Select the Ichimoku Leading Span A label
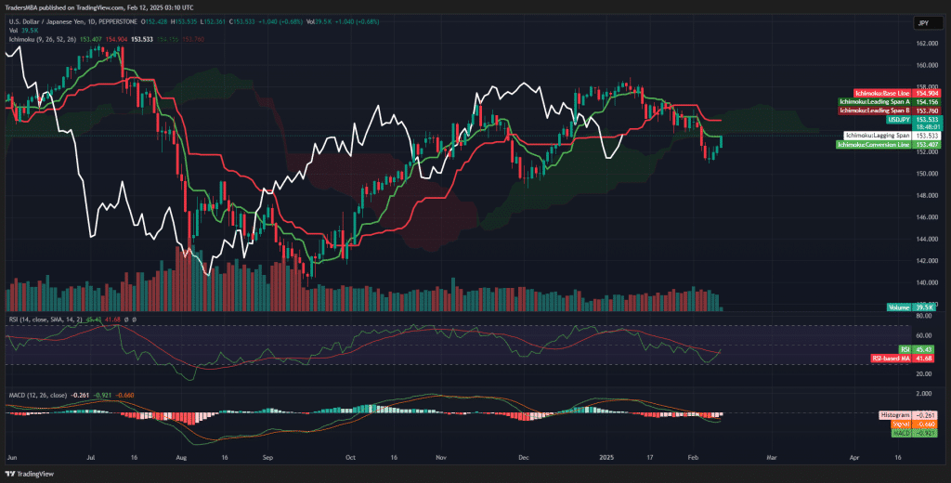The image size is (951, 483). (875, 101)
